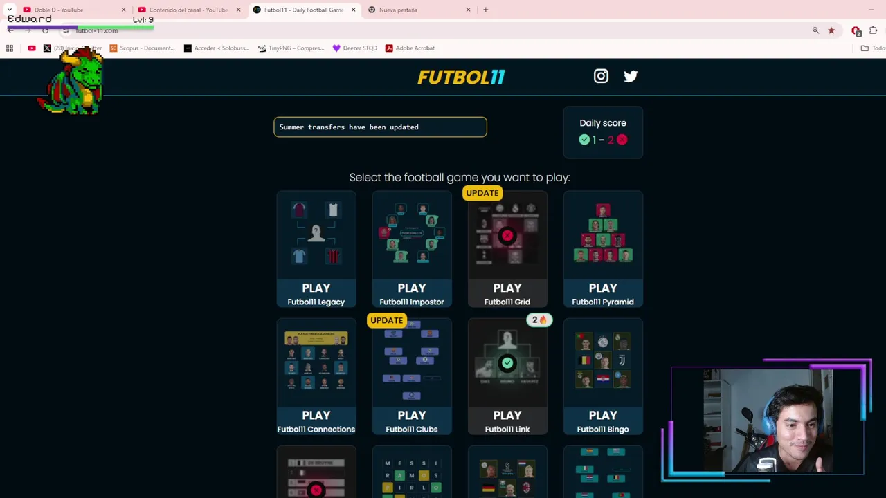Viewport: 886px width, 498px height.
Task: Click the UPDATE badge above Futbol11 Clubs
Action: tap(386, 320)
